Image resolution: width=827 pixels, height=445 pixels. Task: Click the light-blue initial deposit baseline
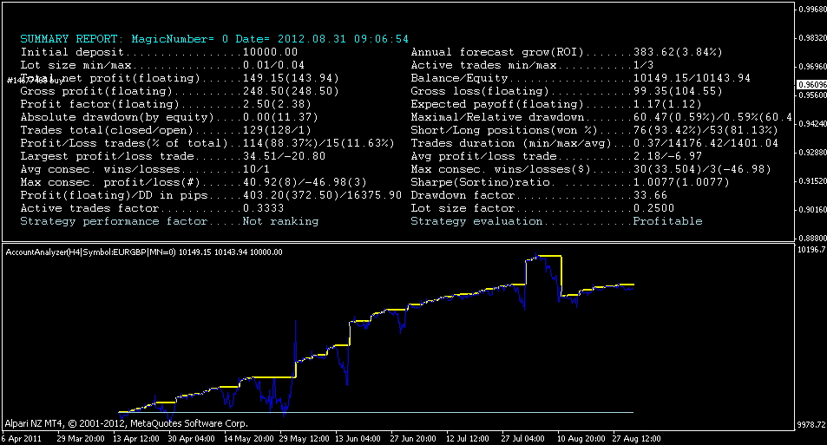click(376, 412)
